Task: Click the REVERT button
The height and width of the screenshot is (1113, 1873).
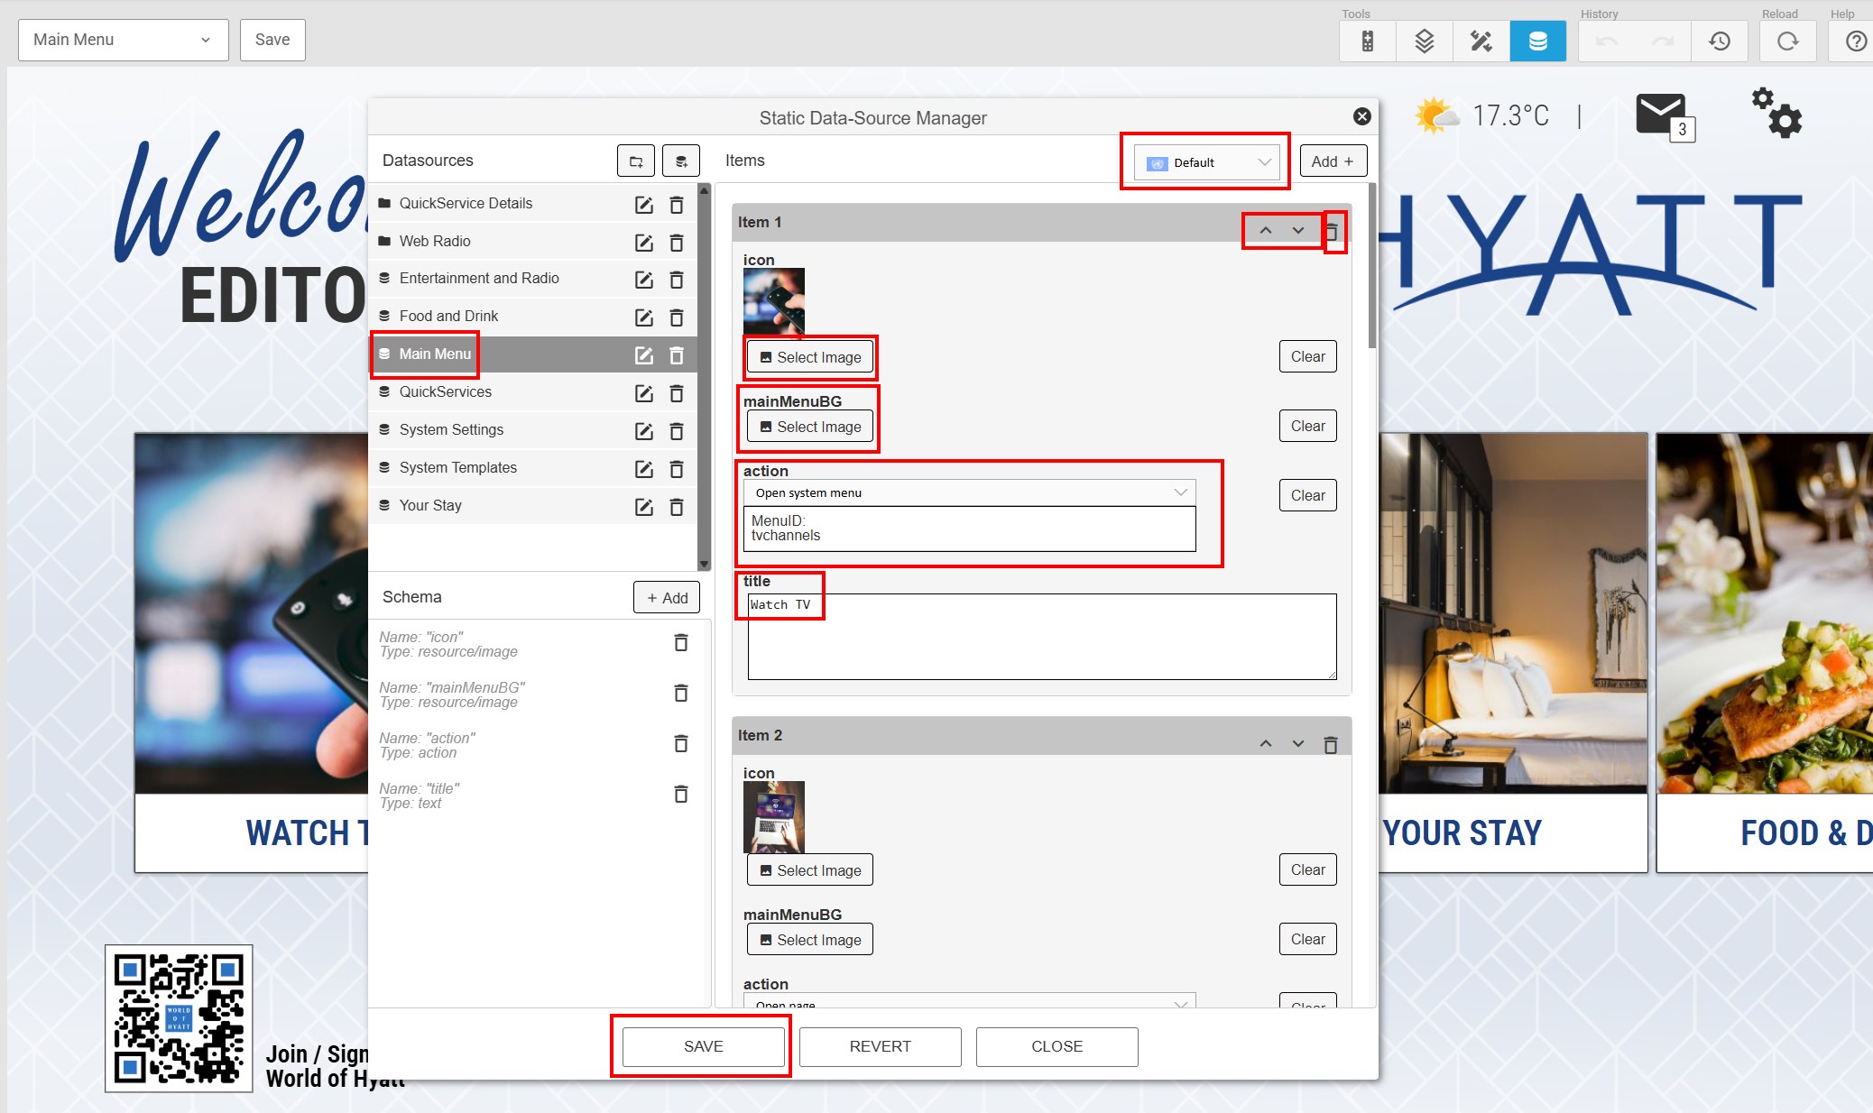Action: click(880, 1046)
